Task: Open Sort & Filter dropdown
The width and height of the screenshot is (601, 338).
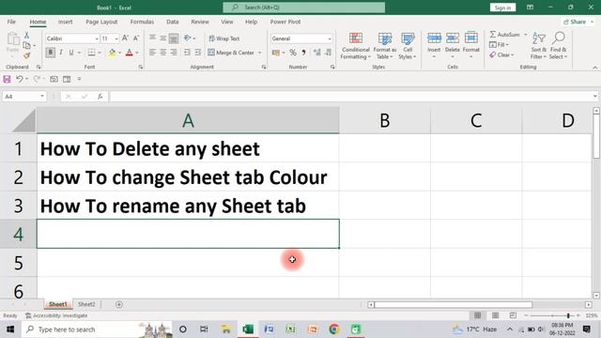Action: [x=538, y=46]
